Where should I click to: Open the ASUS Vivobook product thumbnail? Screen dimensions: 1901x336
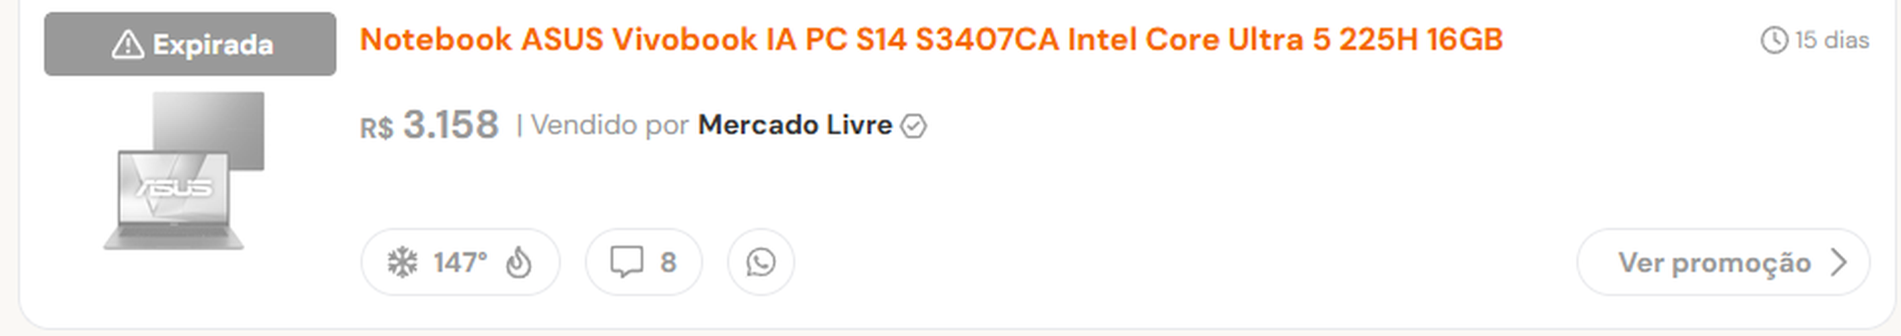(x=184, y=171)
